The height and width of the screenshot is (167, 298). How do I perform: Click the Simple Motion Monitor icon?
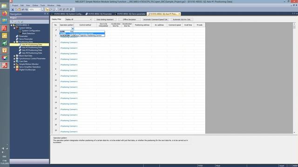tap(17, 64)
